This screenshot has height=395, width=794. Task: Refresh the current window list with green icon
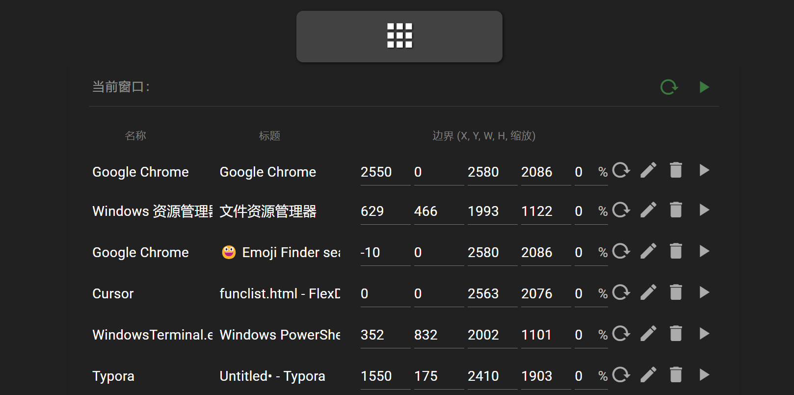tap(669, 87)
